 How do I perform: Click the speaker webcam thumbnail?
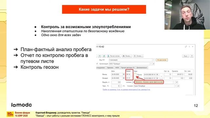(187, 15)
